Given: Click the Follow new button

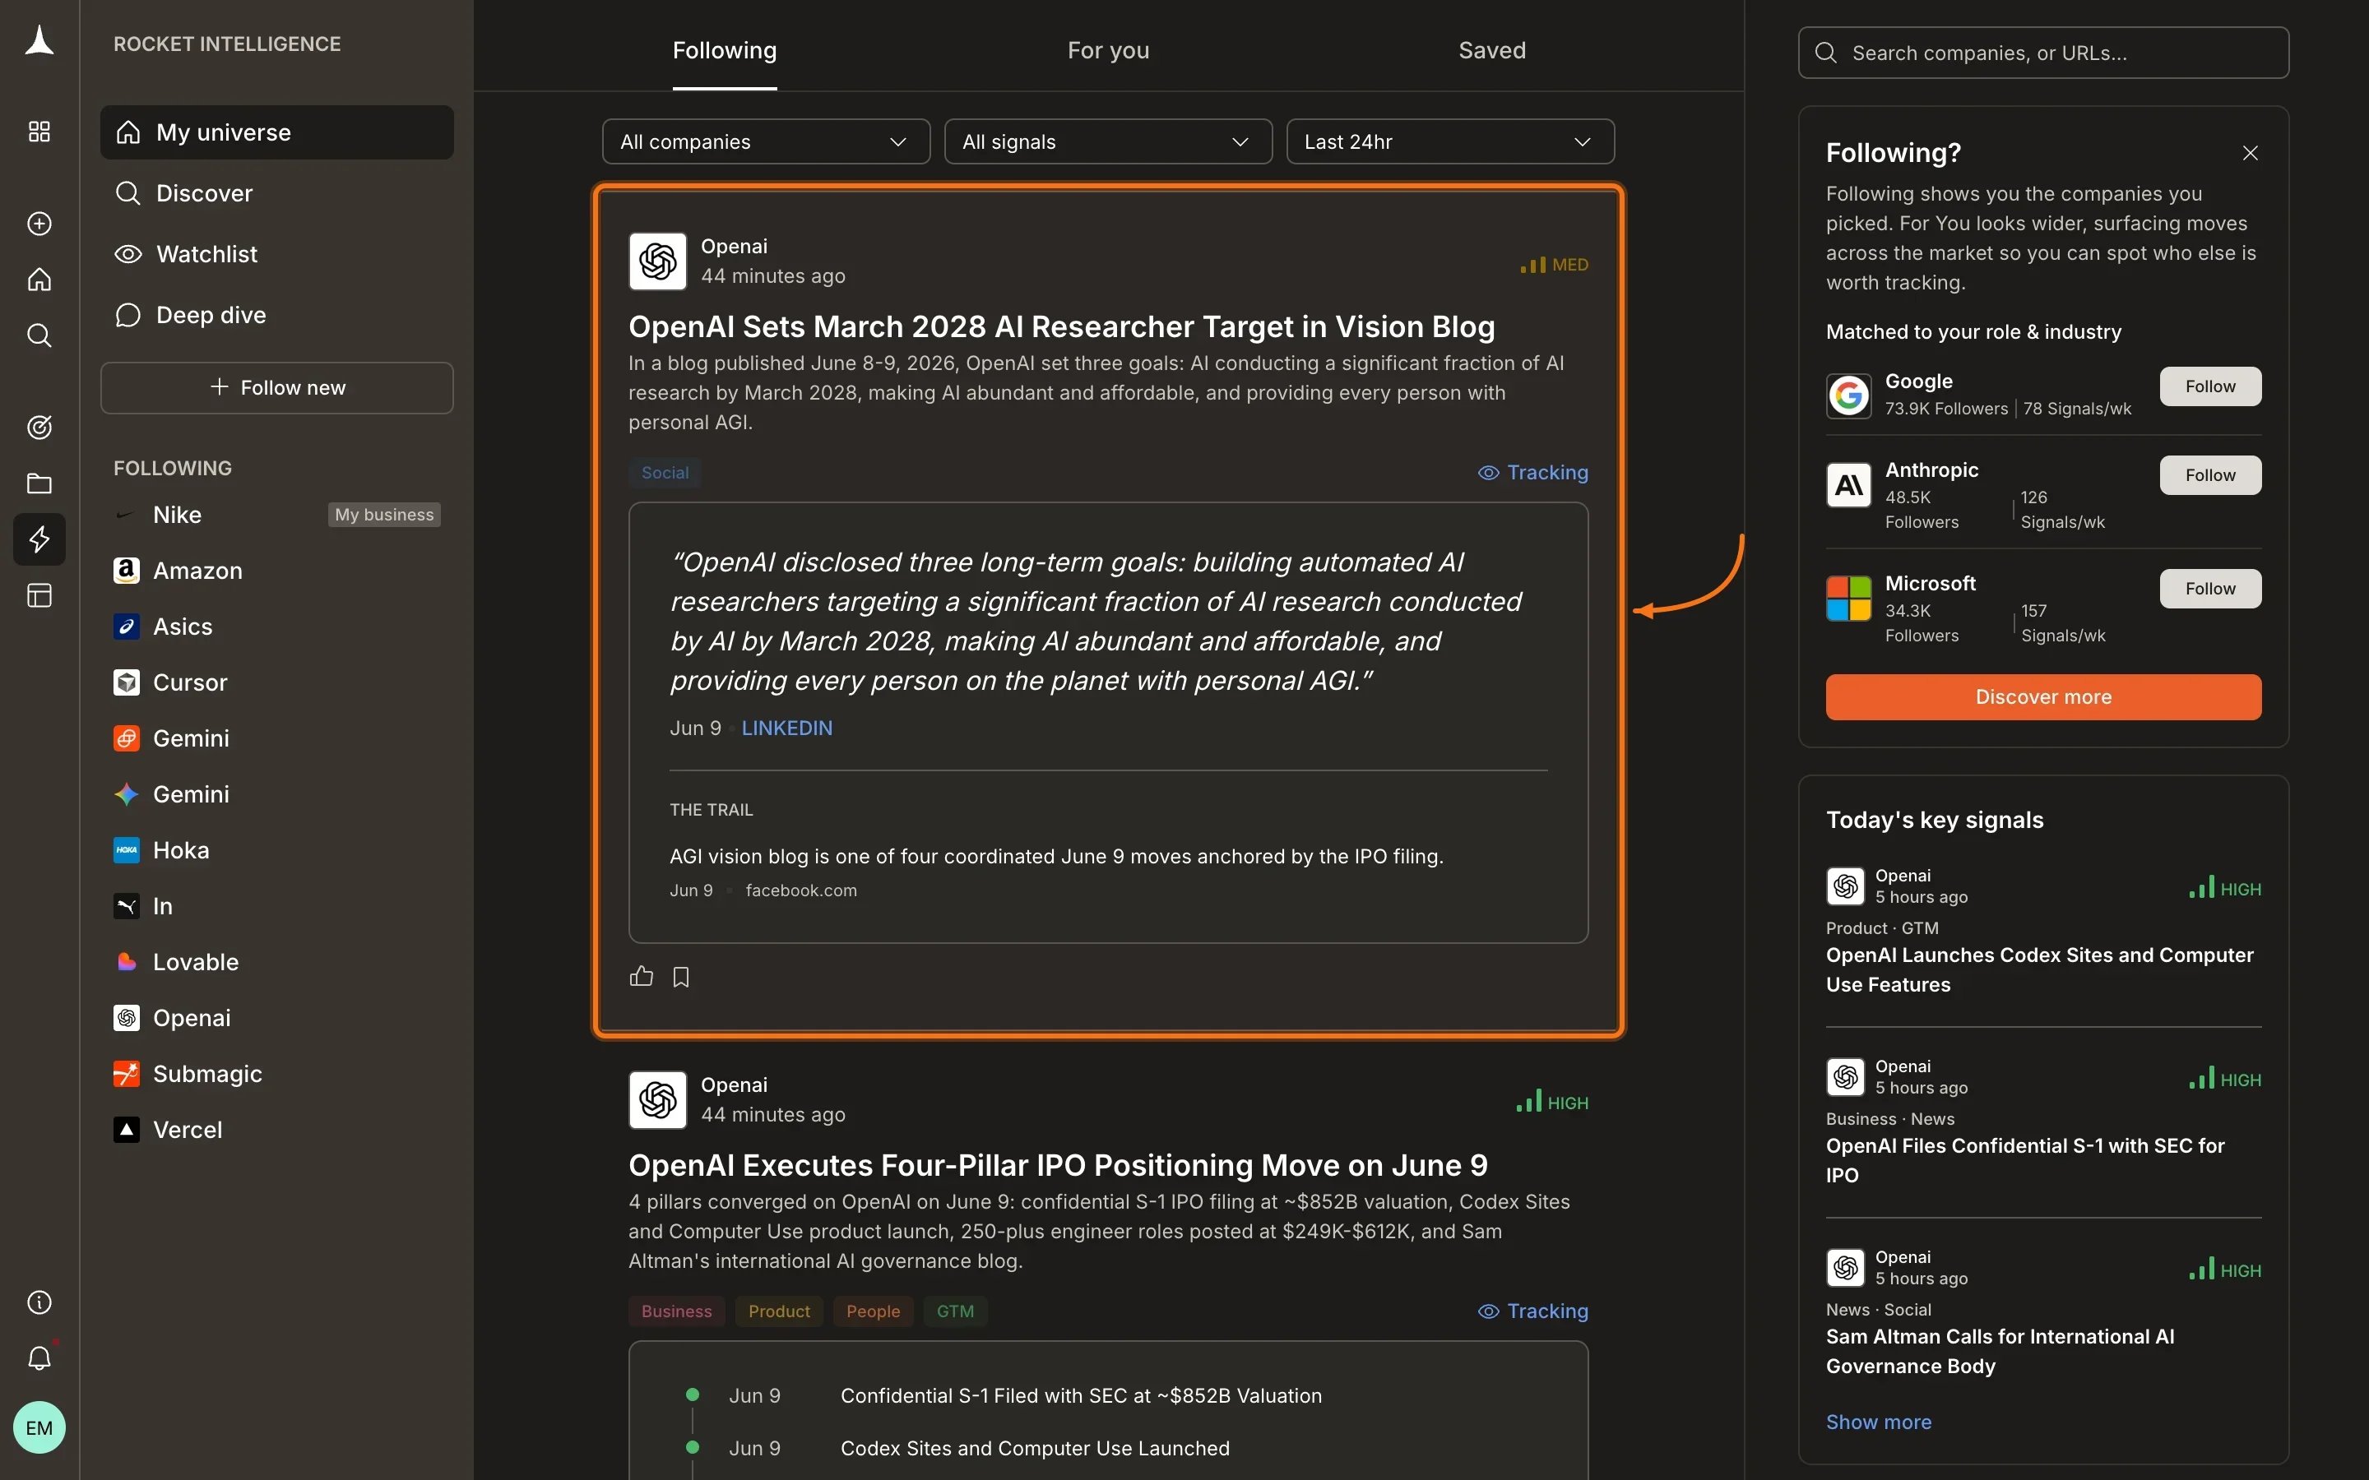Looking at the screenshot, I should click(x=277, y=387).
